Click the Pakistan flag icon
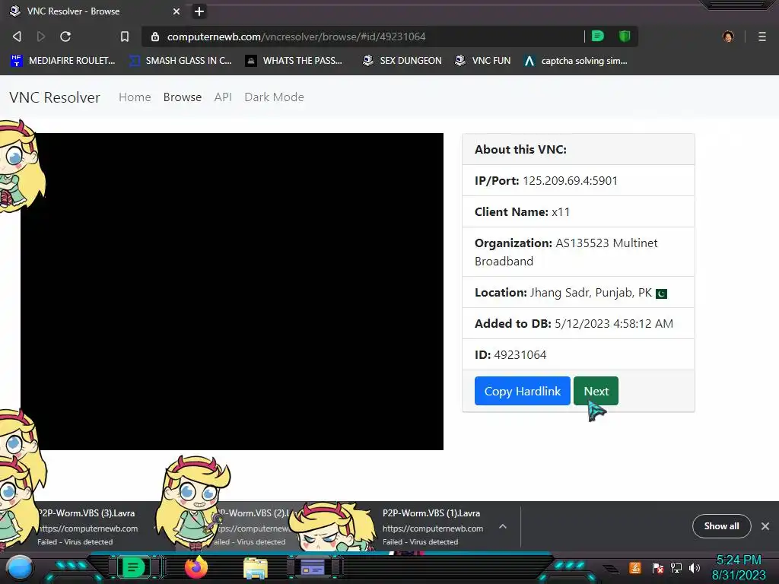The height and width of the screenshot is (584, 779). 661,294
